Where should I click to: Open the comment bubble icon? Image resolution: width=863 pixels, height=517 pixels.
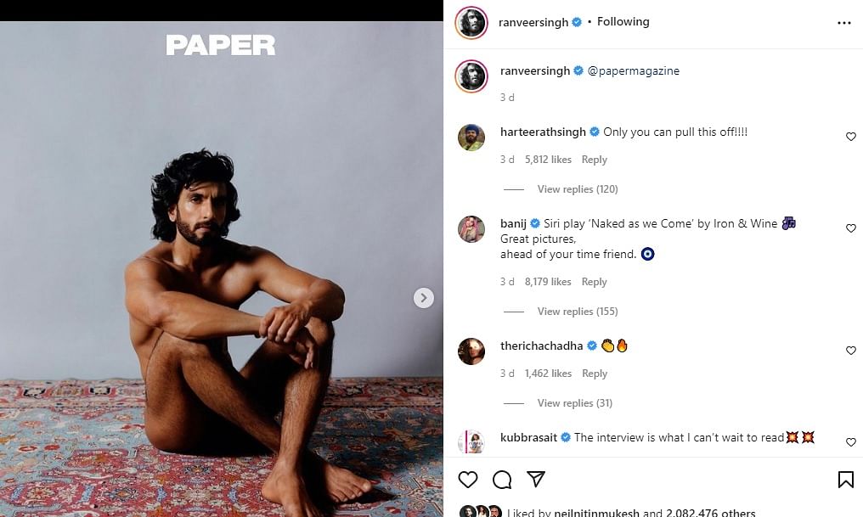tap(502, 480)
